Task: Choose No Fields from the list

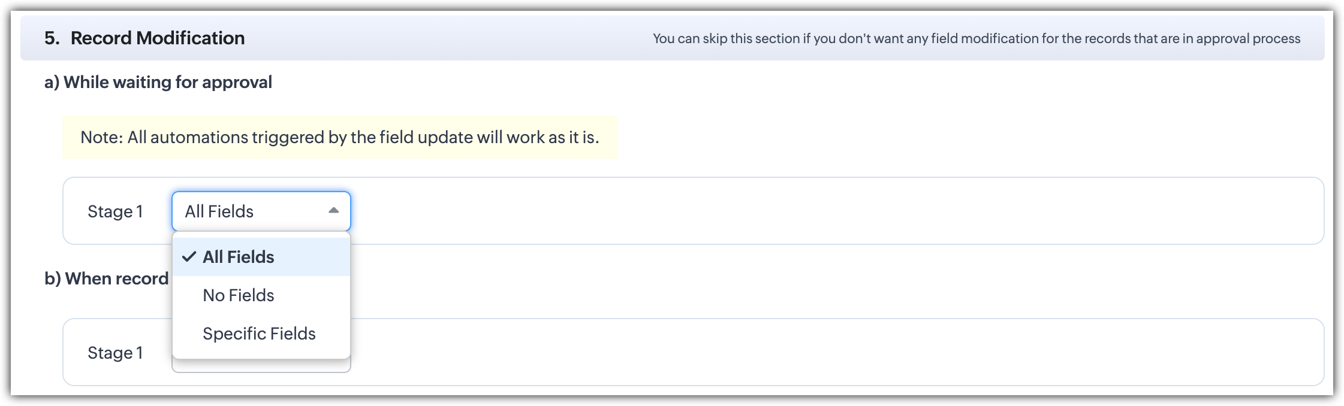Action: point(239,295)
